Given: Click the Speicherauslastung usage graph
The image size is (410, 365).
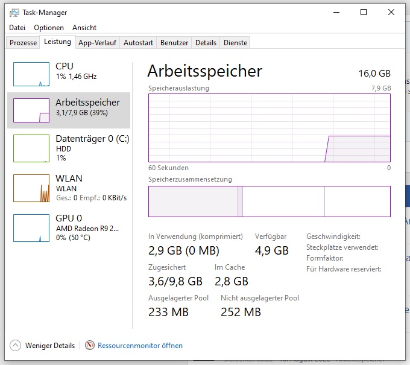Looking at the screenshot, I should pos(270,128).
